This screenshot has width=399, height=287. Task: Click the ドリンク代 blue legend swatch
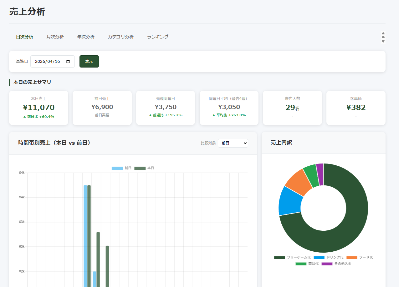tap(319, 258)
